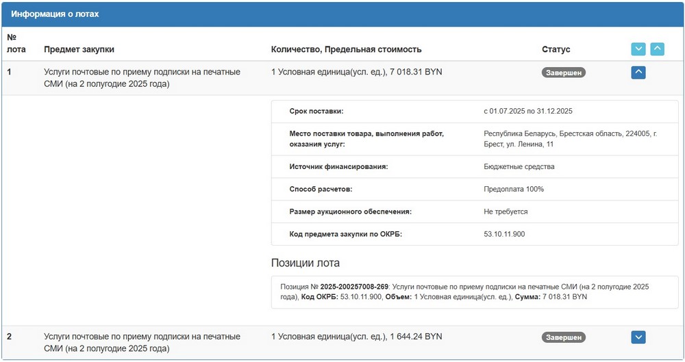Click the 'Информация о лотах' panel header
685x362 pixels.
pos(55,14)
